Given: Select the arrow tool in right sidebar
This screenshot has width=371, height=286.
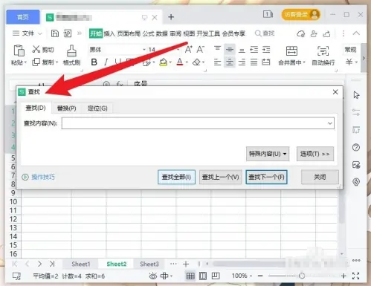Looking at the screenshot, I should click(x=356, y=95).
